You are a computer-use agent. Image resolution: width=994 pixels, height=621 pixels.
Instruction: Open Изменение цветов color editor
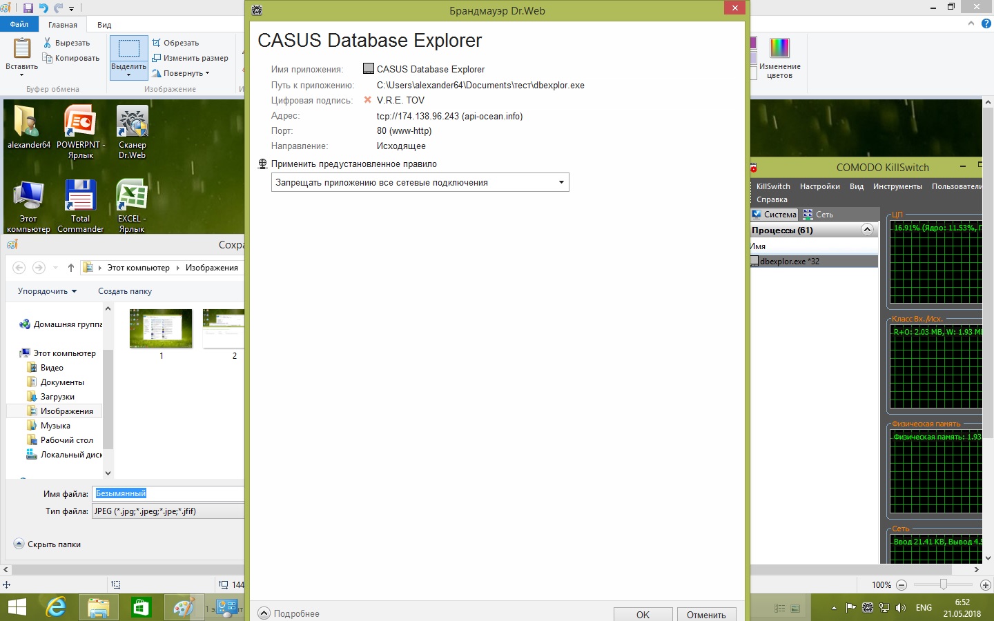tap(779, 58)
